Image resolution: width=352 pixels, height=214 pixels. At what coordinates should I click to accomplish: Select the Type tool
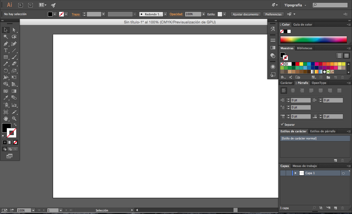pos(5,50)
